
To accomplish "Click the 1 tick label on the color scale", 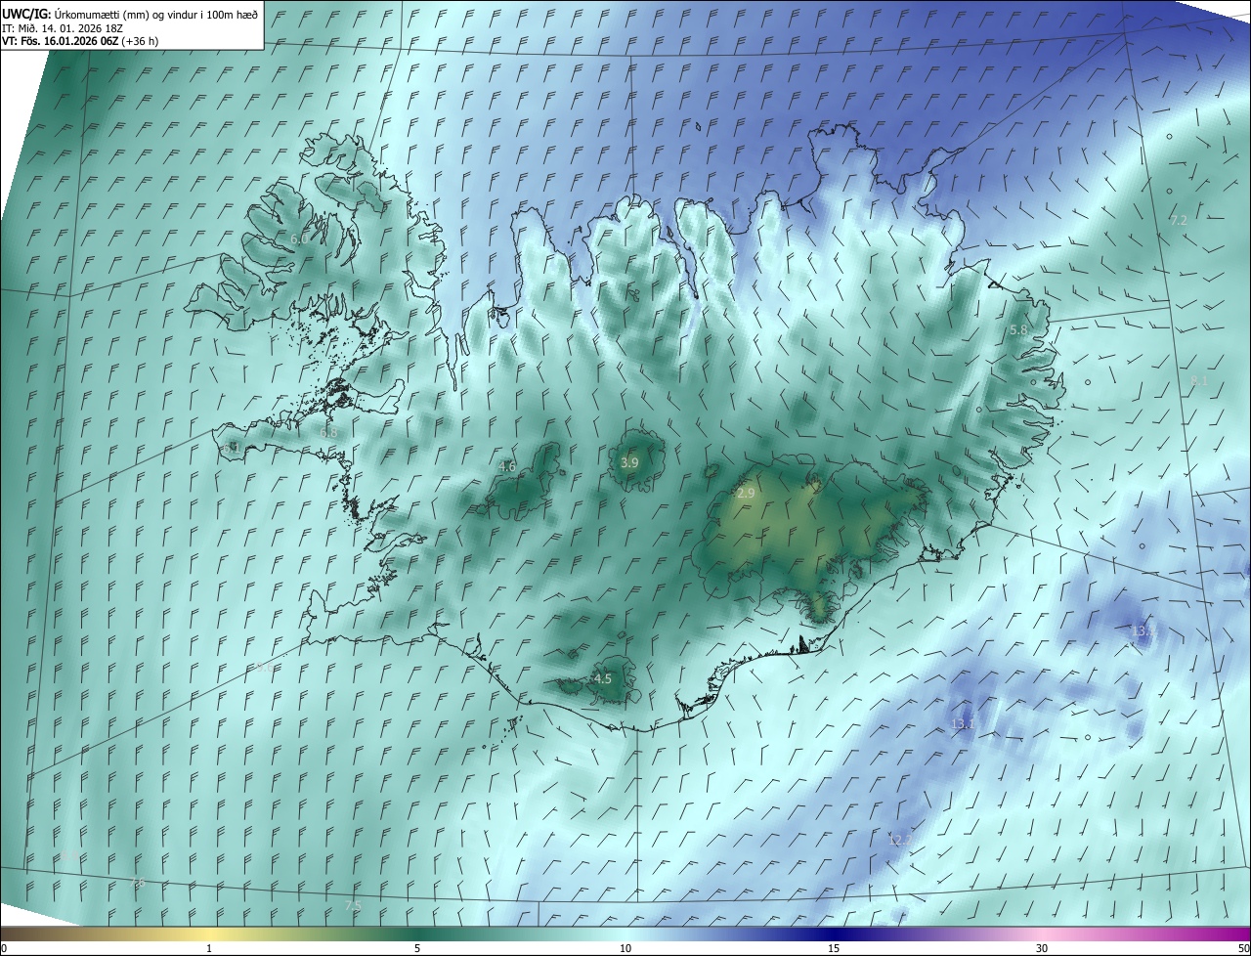I will click(209, 949).
